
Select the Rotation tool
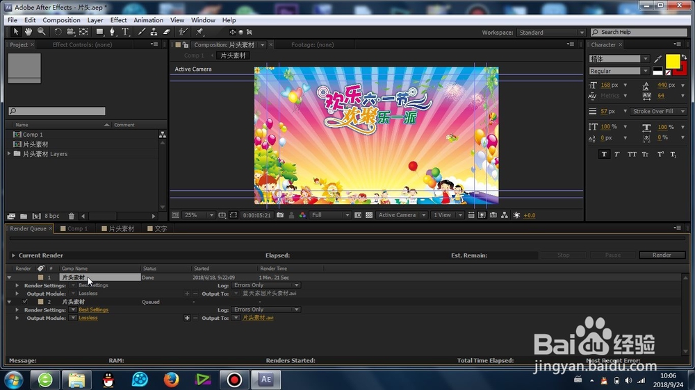[58, 32]
